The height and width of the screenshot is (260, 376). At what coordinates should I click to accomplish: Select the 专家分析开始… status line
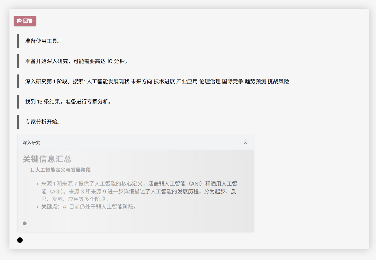43,122
